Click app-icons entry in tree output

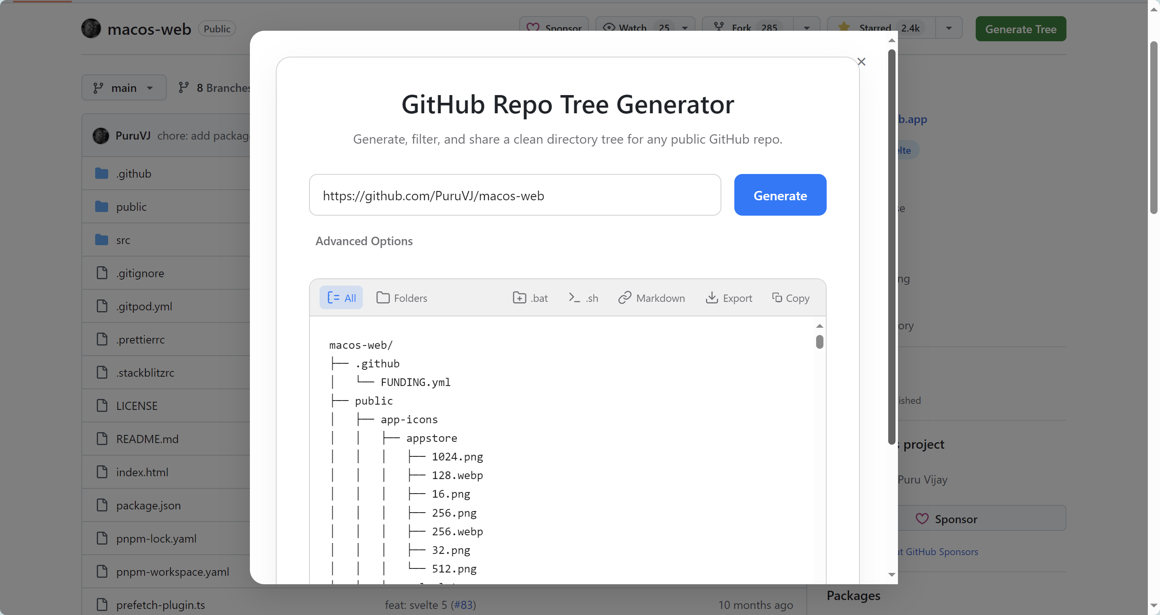click(409, 420)
